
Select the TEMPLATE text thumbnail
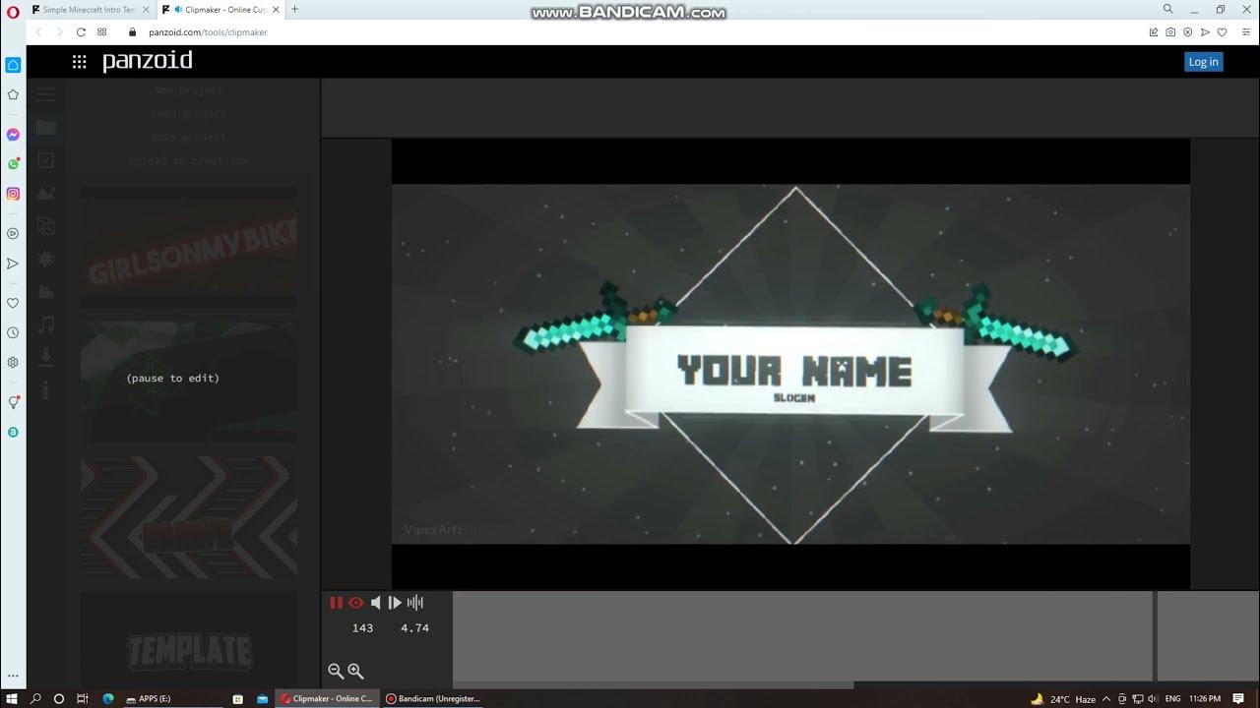point(188,639)
